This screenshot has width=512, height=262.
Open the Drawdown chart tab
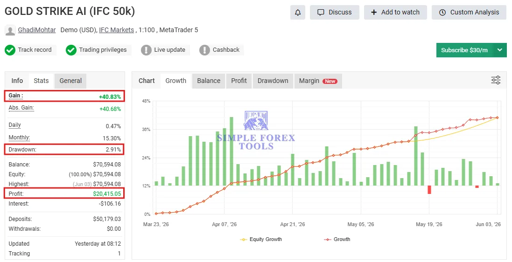[273, 81]
